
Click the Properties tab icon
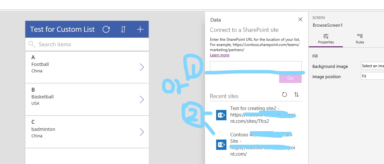326,36
